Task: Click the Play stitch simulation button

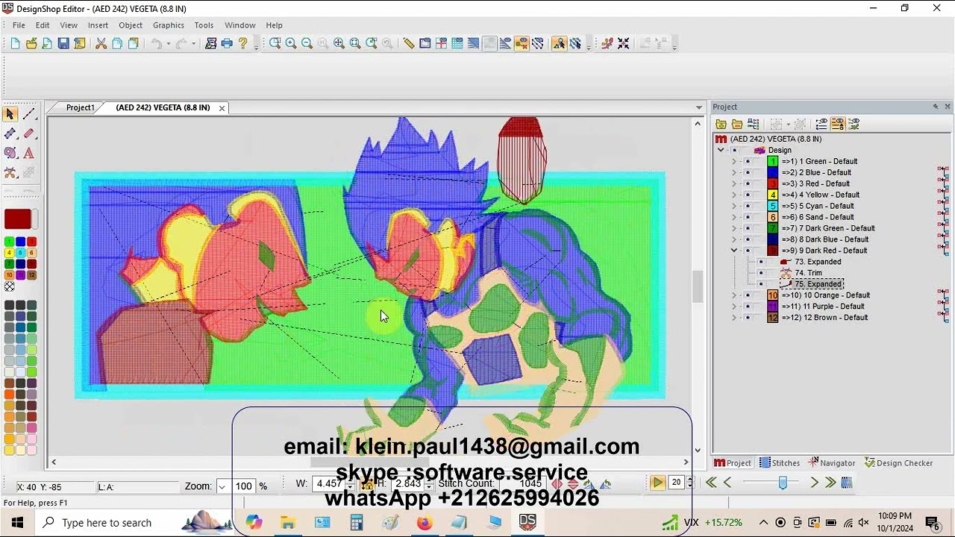Action: point(657,483)
